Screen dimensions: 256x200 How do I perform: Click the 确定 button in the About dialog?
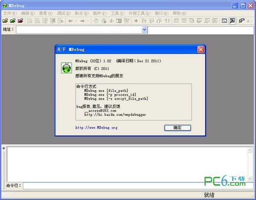(177, 128)
